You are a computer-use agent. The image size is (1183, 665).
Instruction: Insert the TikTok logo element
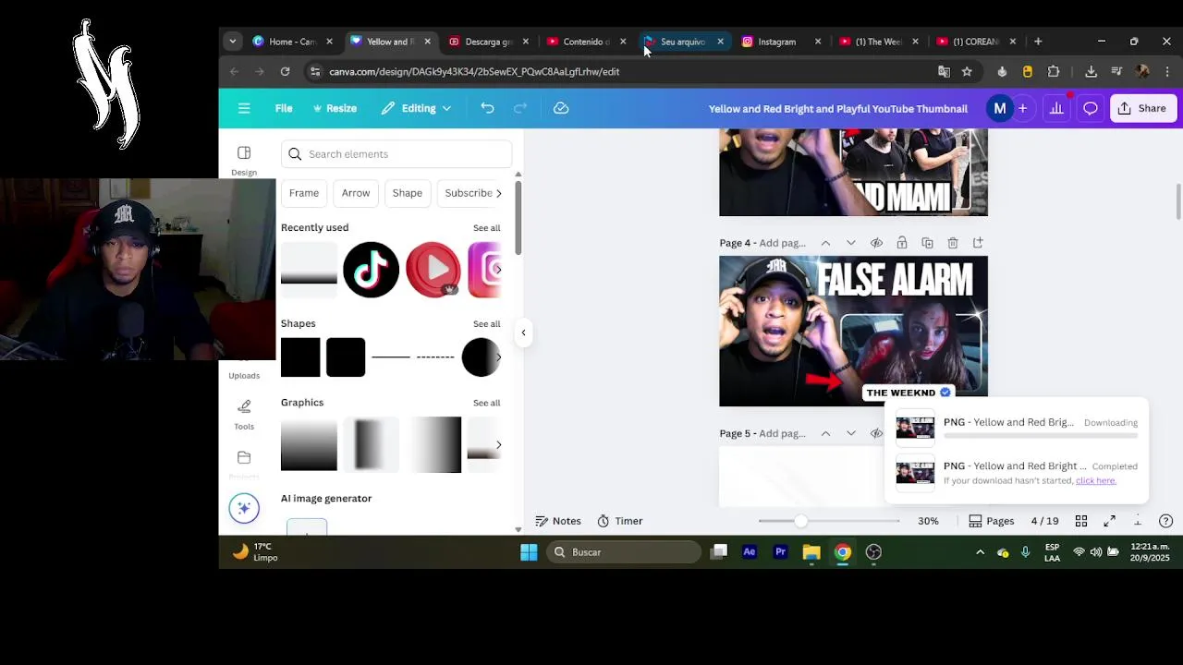(x=371, y=270)
